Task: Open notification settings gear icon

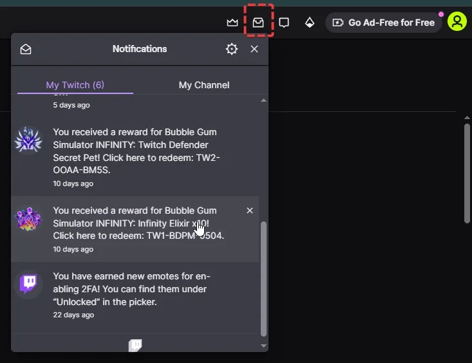Action: [x=232, y=49]
